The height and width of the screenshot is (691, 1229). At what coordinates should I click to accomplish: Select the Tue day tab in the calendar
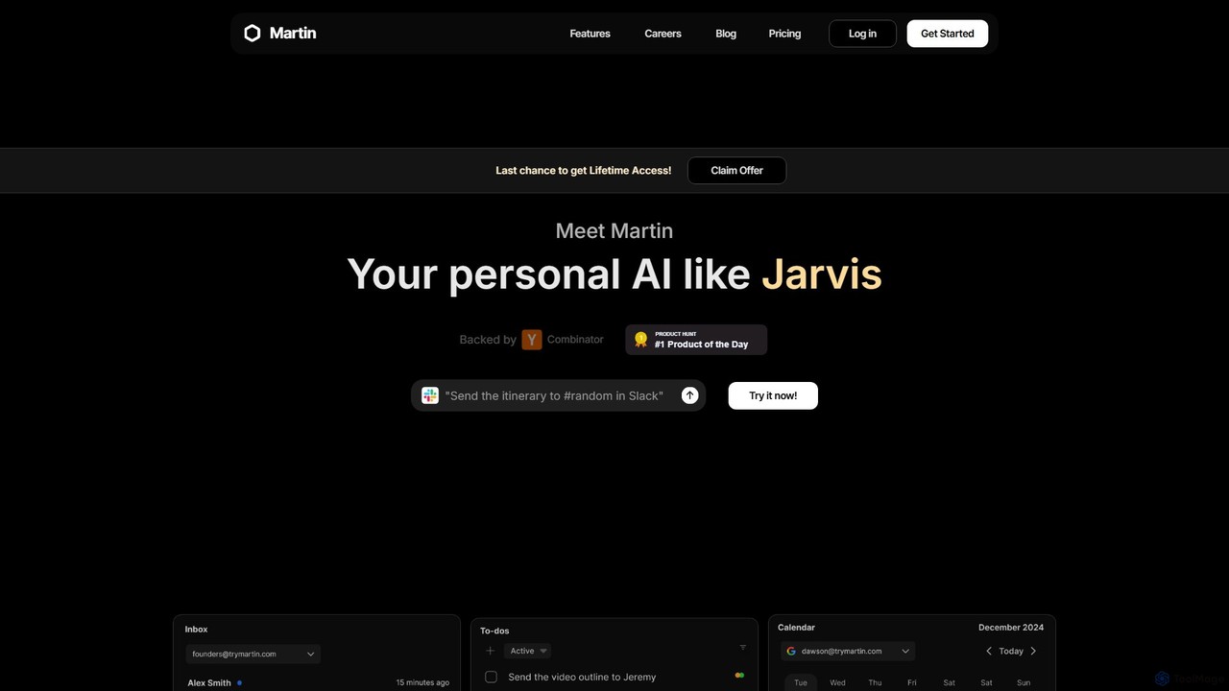801,682
